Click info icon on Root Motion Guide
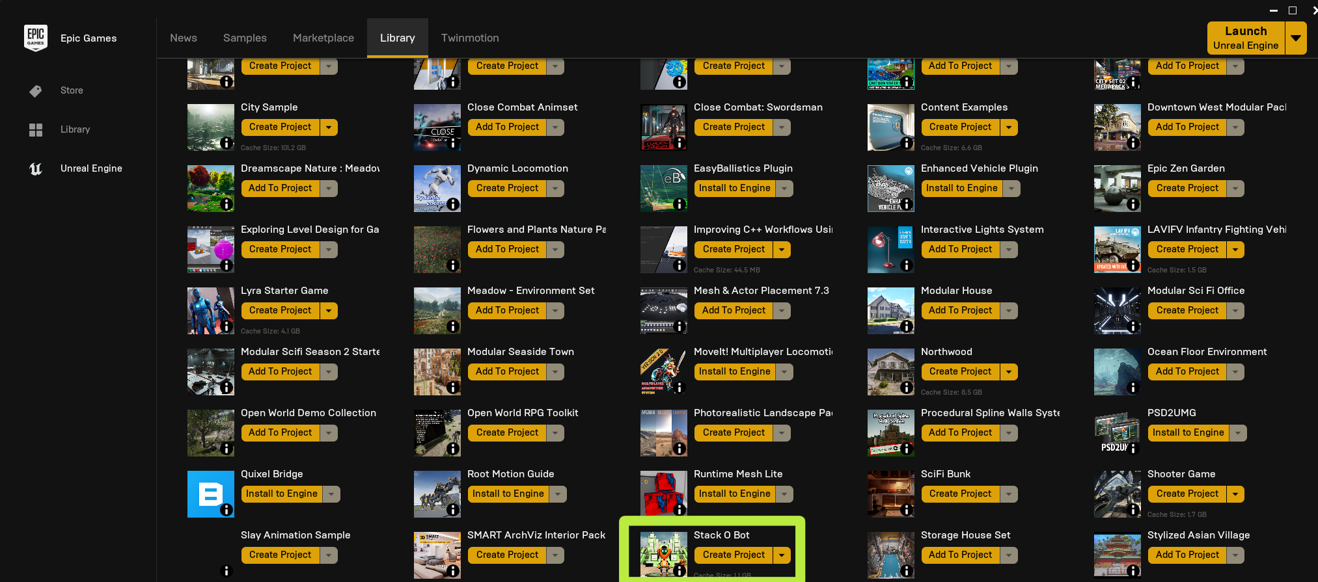The height and width of the screenshot is (582, 1318). (453, 510)
